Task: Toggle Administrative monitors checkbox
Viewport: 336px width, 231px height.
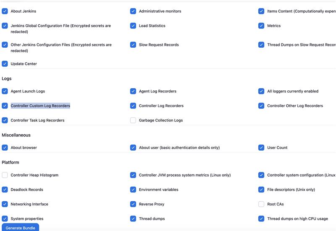Action: (133, 11)
